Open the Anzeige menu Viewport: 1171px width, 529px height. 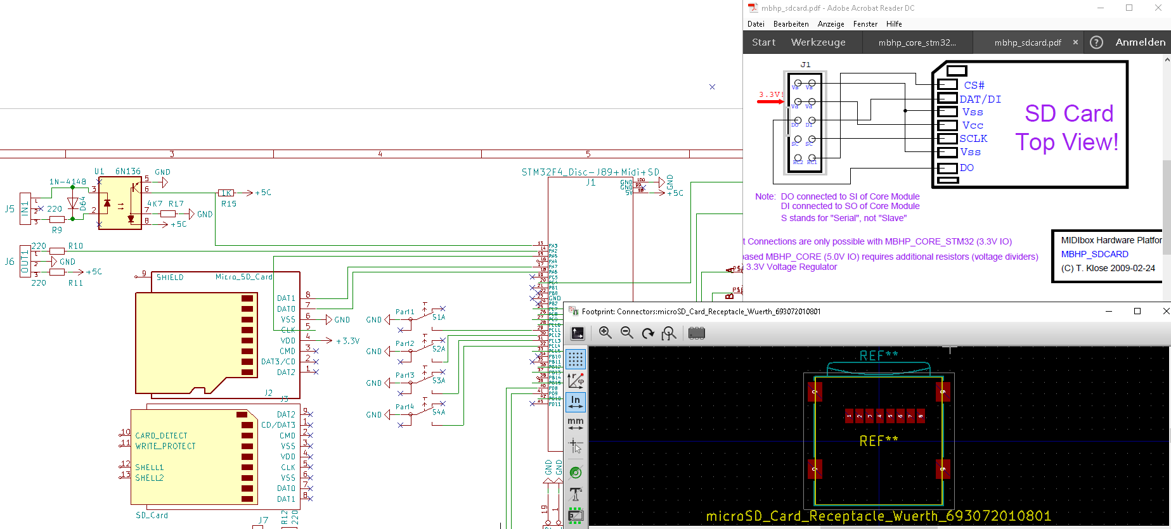click(831, 24)
